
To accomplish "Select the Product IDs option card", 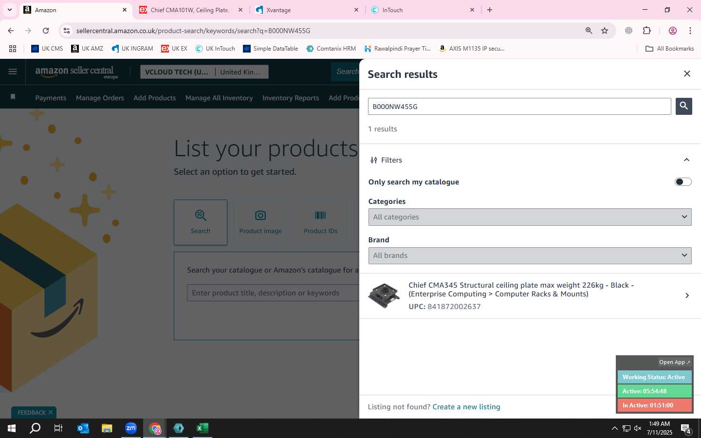I will coord(320,222).
